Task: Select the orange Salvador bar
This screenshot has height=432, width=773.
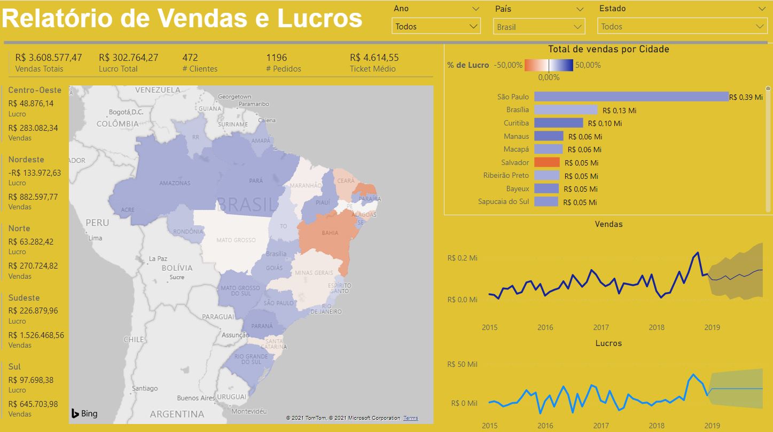Action: click(546, 162)
